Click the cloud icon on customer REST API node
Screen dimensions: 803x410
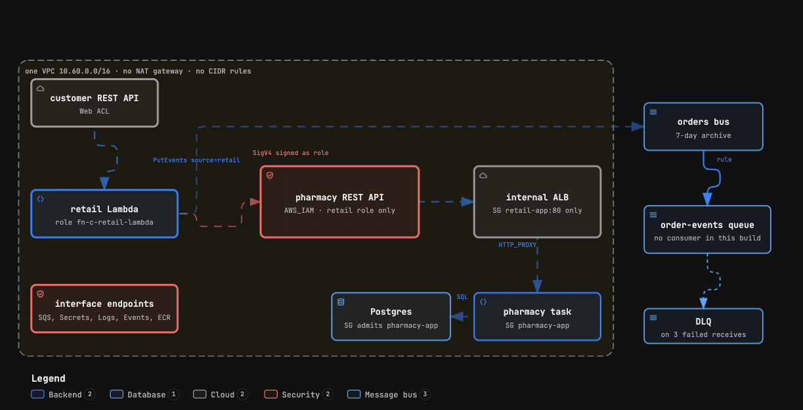point(40,88)
